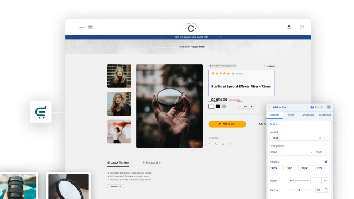
Task: Select second blonde woman thumbnail
Action: click(x=119, y=104)
